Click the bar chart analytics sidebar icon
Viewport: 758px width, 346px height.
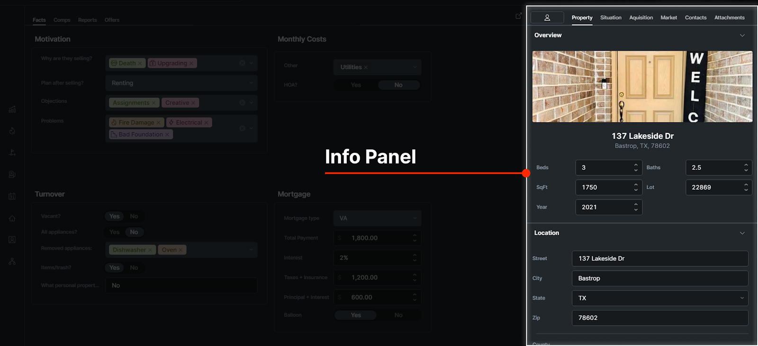(12, 109)
